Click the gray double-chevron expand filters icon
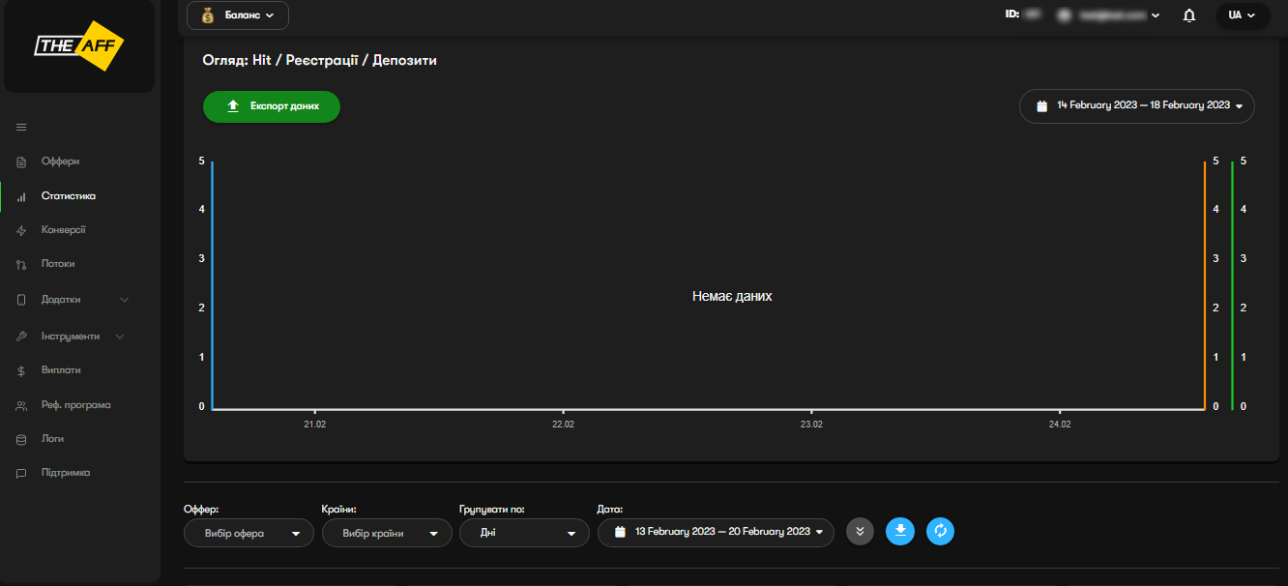This screenshot has height=586, width=1288. pyautogui.click(x=860, y=531)
